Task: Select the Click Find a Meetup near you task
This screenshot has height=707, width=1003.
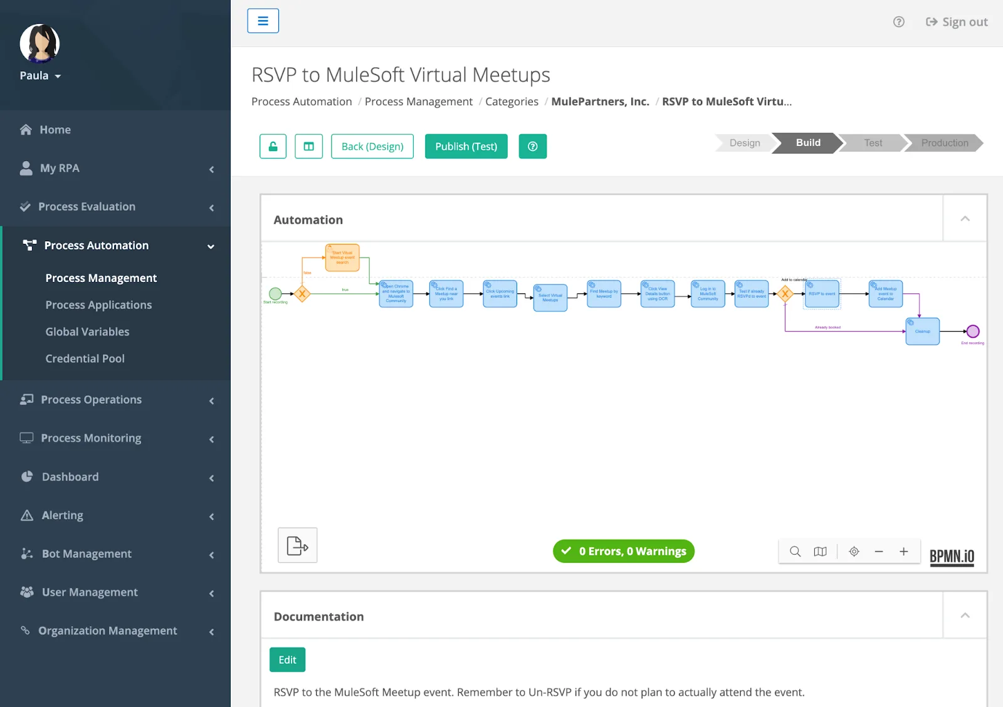Action: (x=446, y=293)
